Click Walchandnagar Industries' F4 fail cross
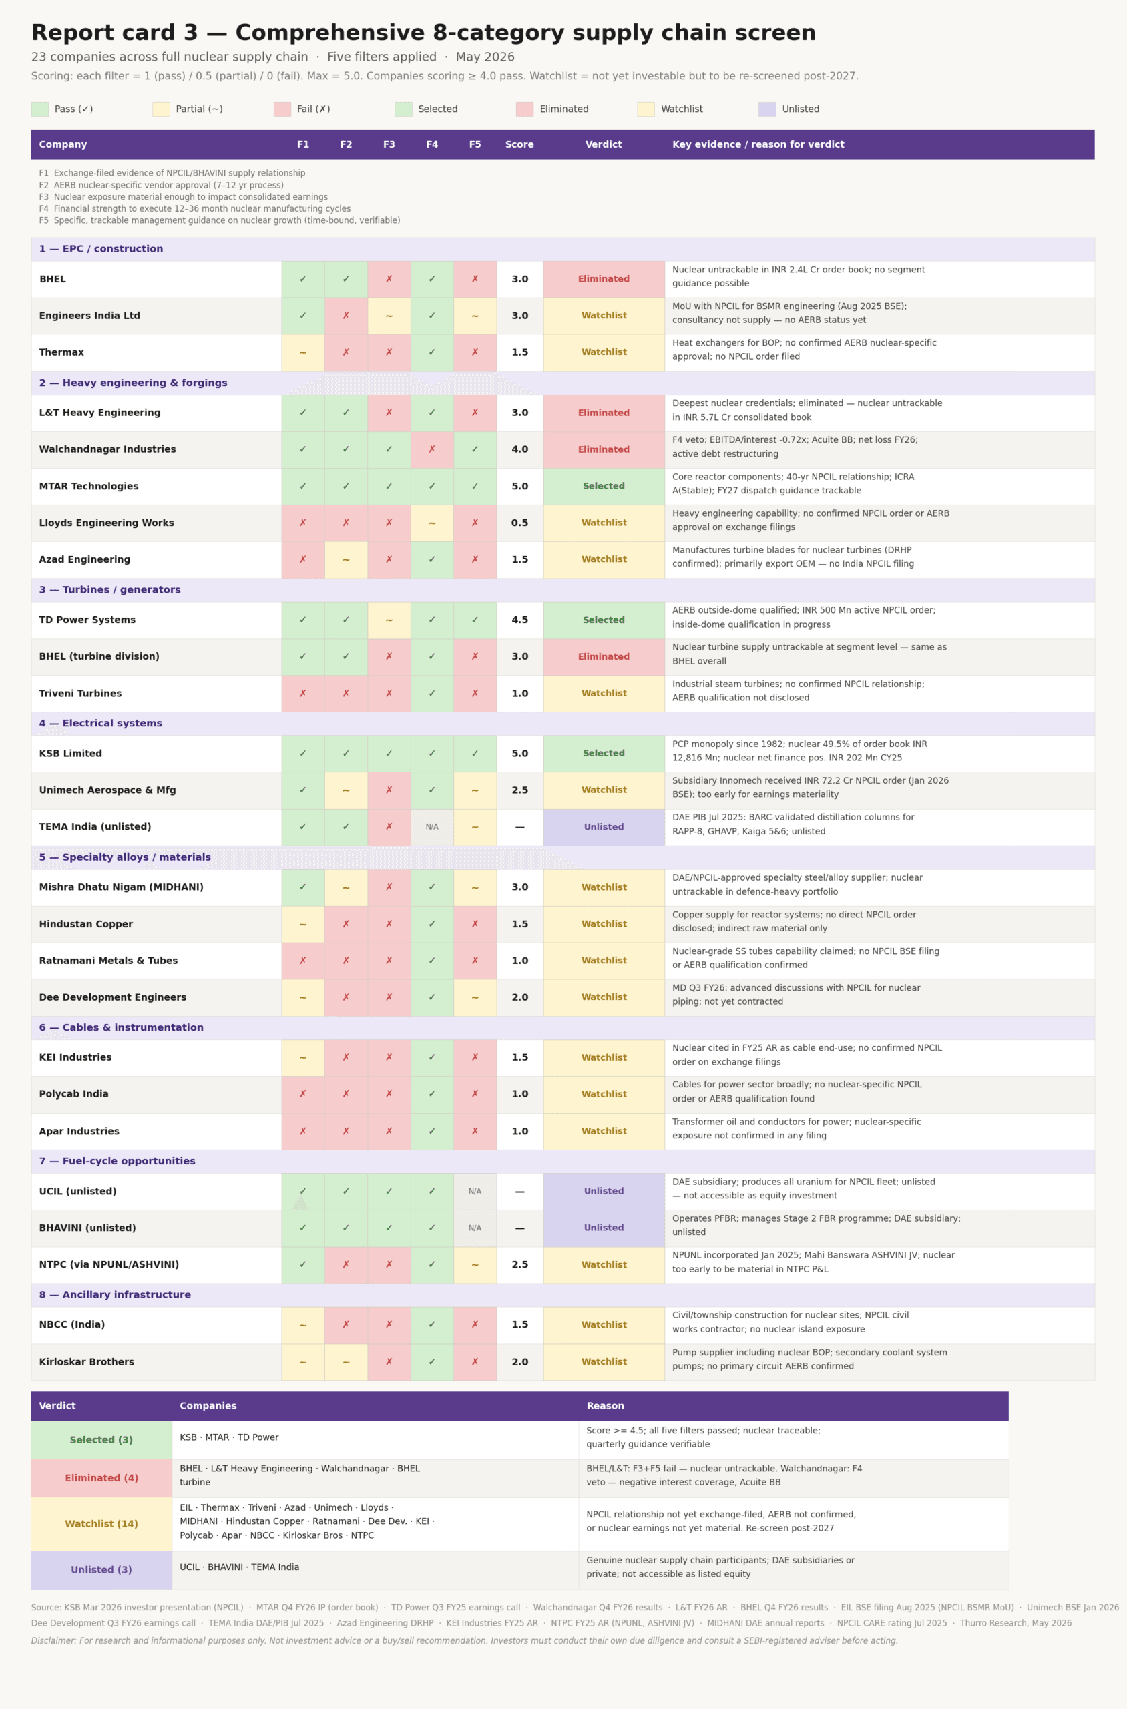Image resolution: width=1127 pixels, height=1709 pixels. (432, 450)
